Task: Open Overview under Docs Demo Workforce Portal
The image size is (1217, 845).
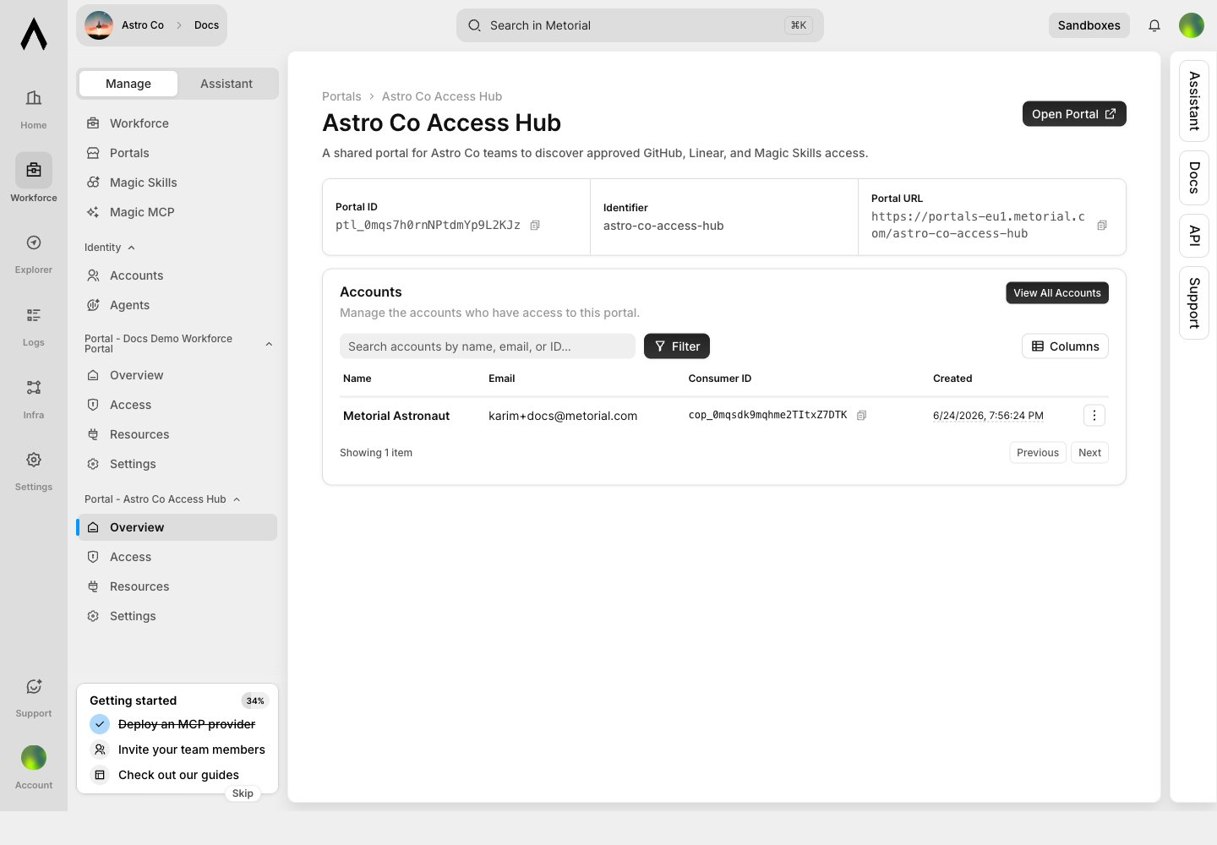Action: click(x=177, y=375)
